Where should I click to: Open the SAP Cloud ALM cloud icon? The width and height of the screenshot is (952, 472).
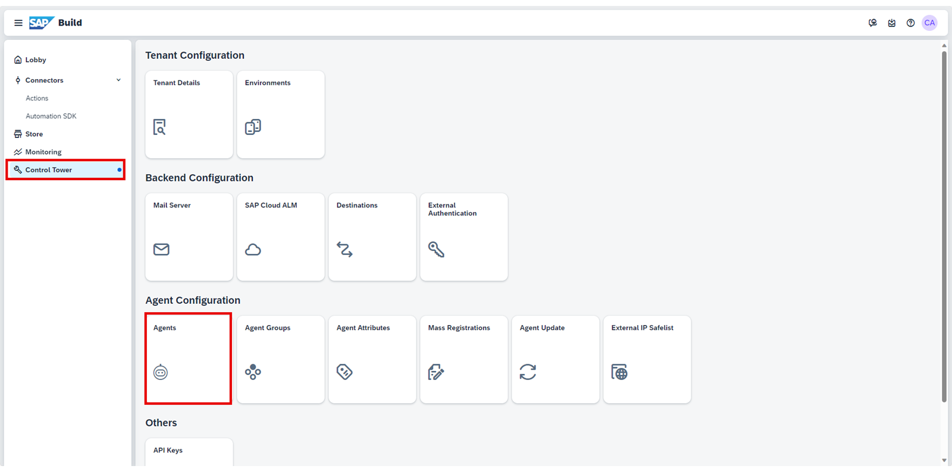point(253,250)
